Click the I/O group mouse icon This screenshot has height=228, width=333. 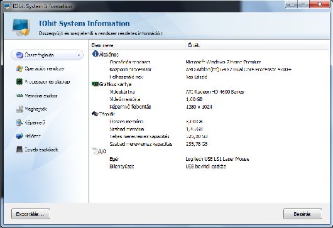tap(95, 151)
